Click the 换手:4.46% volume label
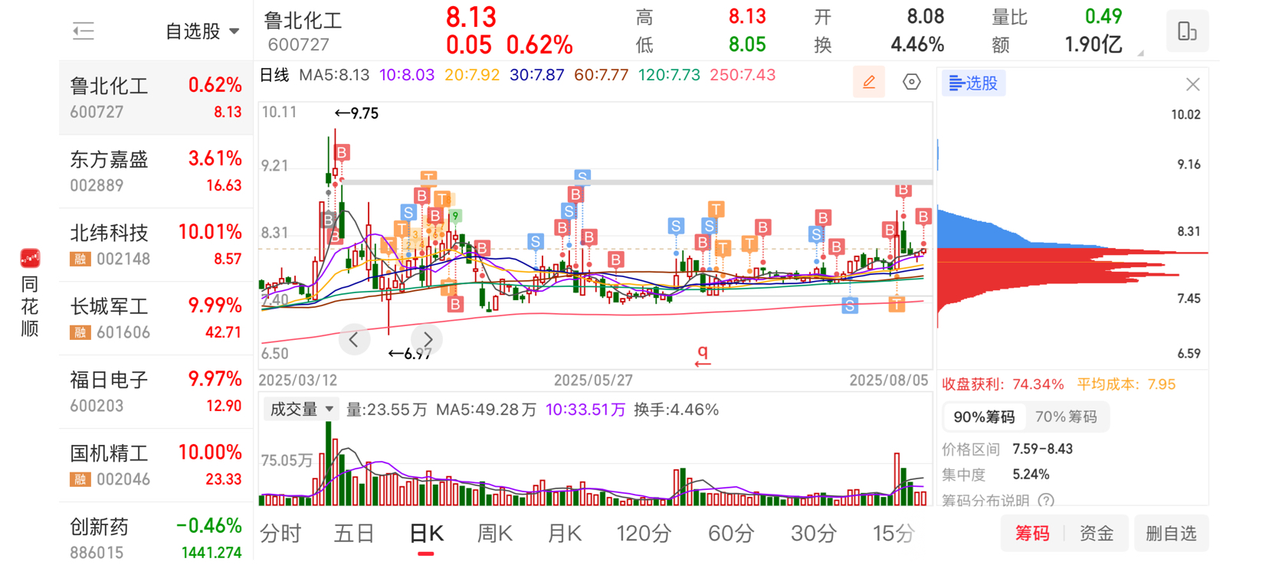 point(677,410)
